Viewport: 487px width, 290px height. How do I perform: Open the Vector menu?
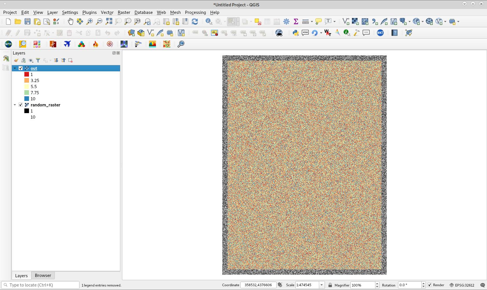(x=107, y=12)
